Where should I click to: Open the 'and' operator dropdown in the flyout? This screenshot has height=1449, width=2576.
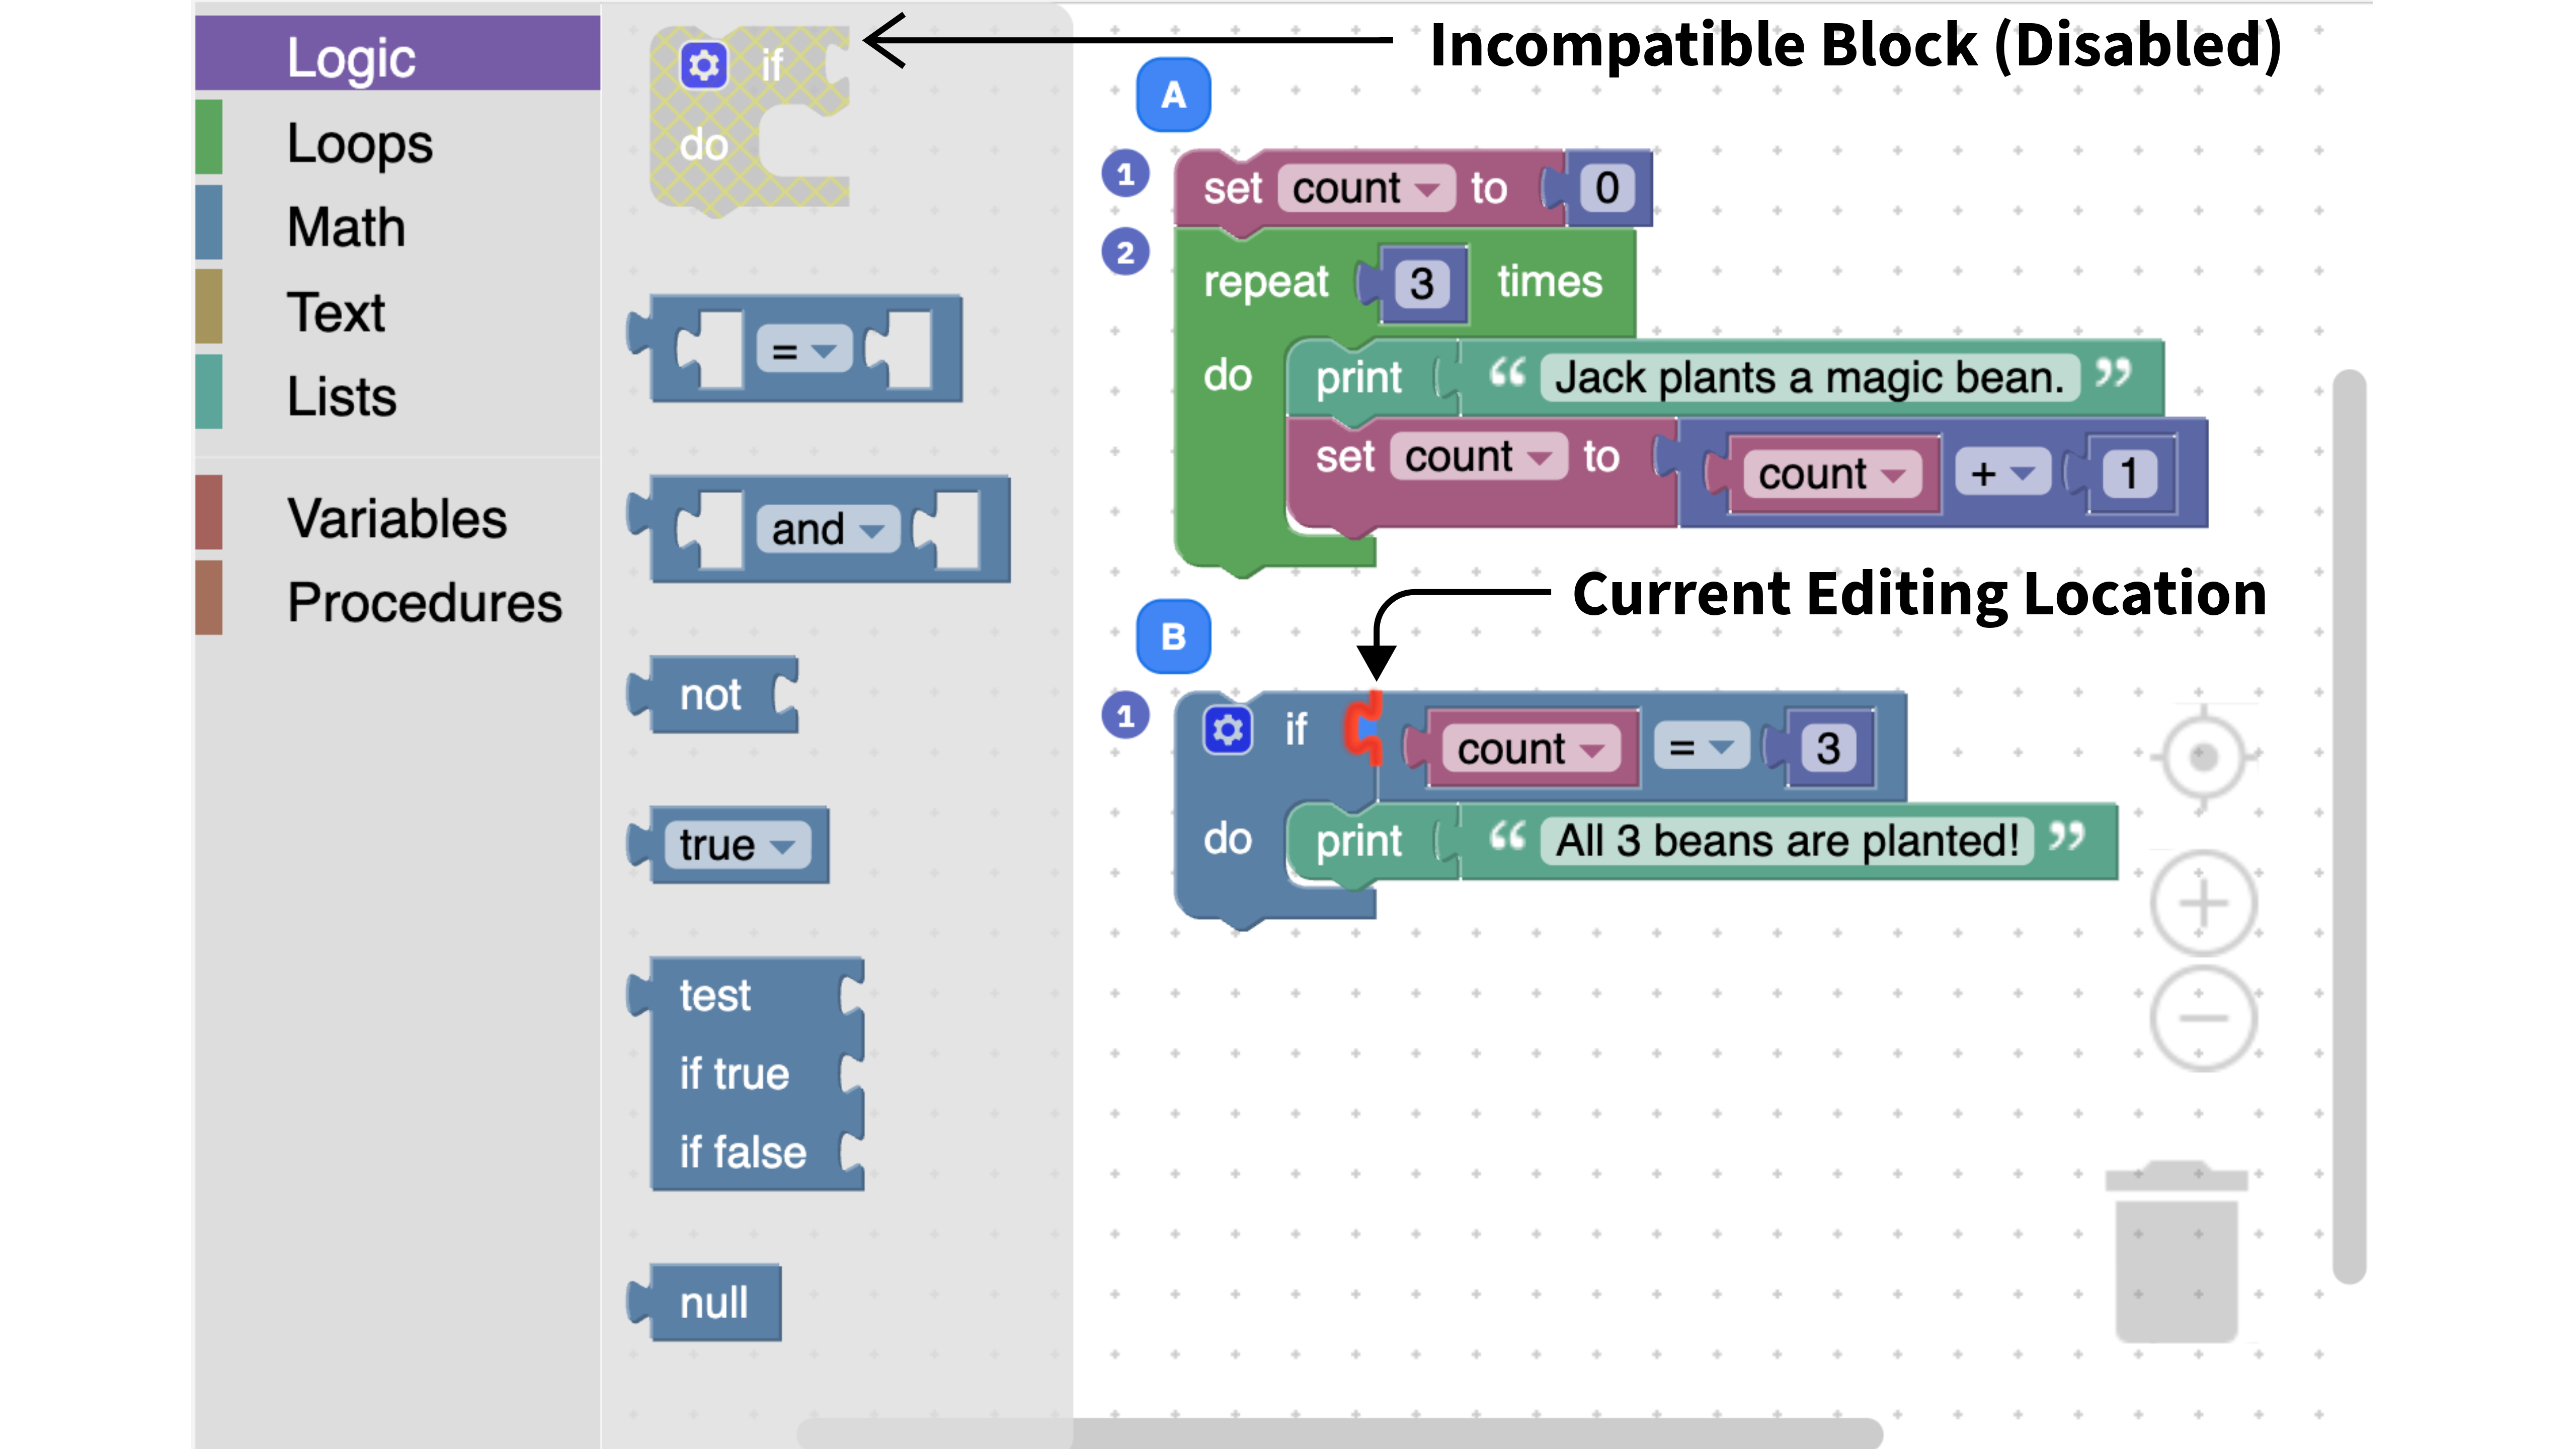pyautogui.click(x=827, y=530)
